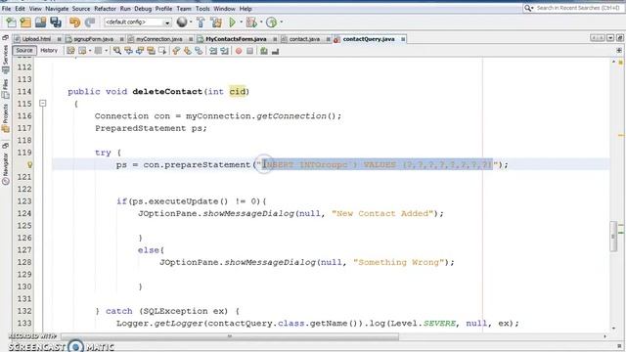This screenshot has width=626, height=352.
Task: Shift the line left
Action: coord(213,51)
